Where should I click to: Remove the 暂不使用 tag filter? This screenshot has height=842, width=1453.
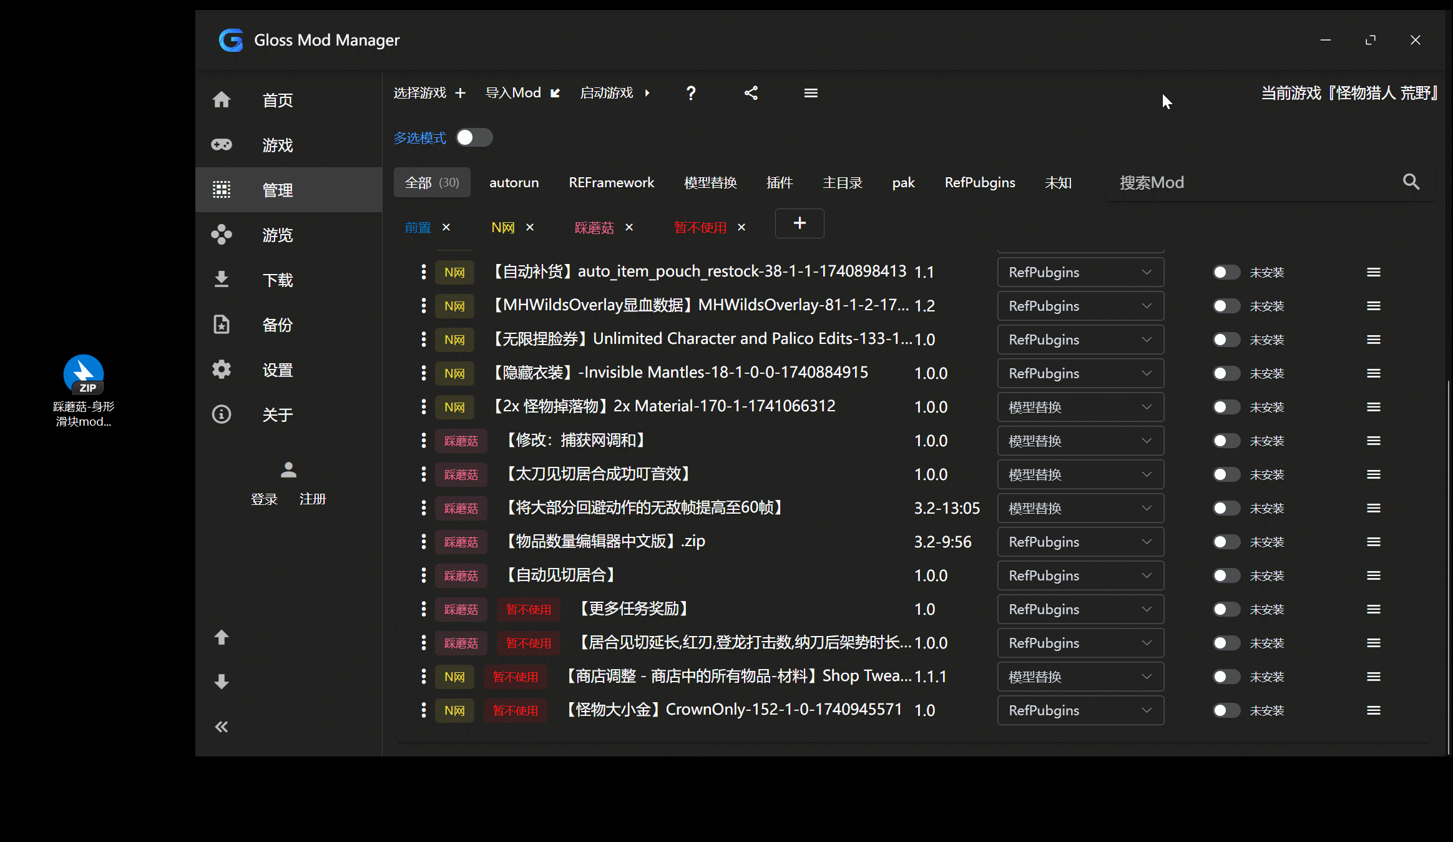click(x=741, y=227)
